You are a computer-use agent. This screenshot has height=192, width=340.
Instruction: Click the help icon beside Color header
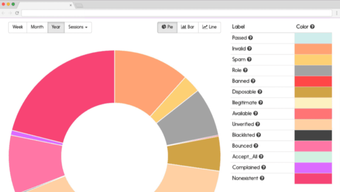[x=312, y=26]
